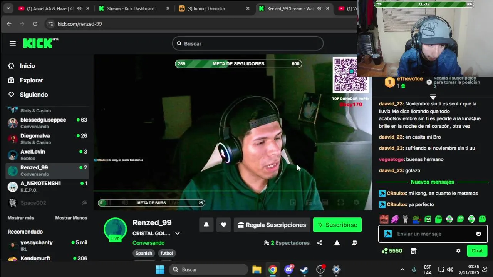
Task: Click veguetogo username in chat
Action: (391, 159)
